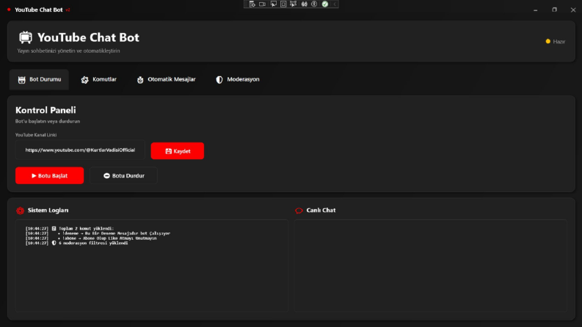Click the yellow Hazır status dot
Image resolution: width=582 pixels, height=327 pixels.
point(548,42)
